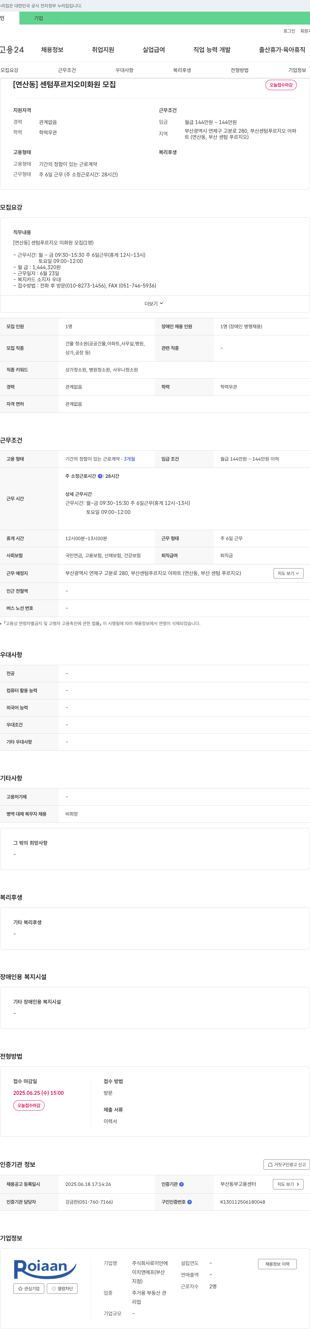Expand 지도 보기 for 근무 예정지

(x=288, y=573)
